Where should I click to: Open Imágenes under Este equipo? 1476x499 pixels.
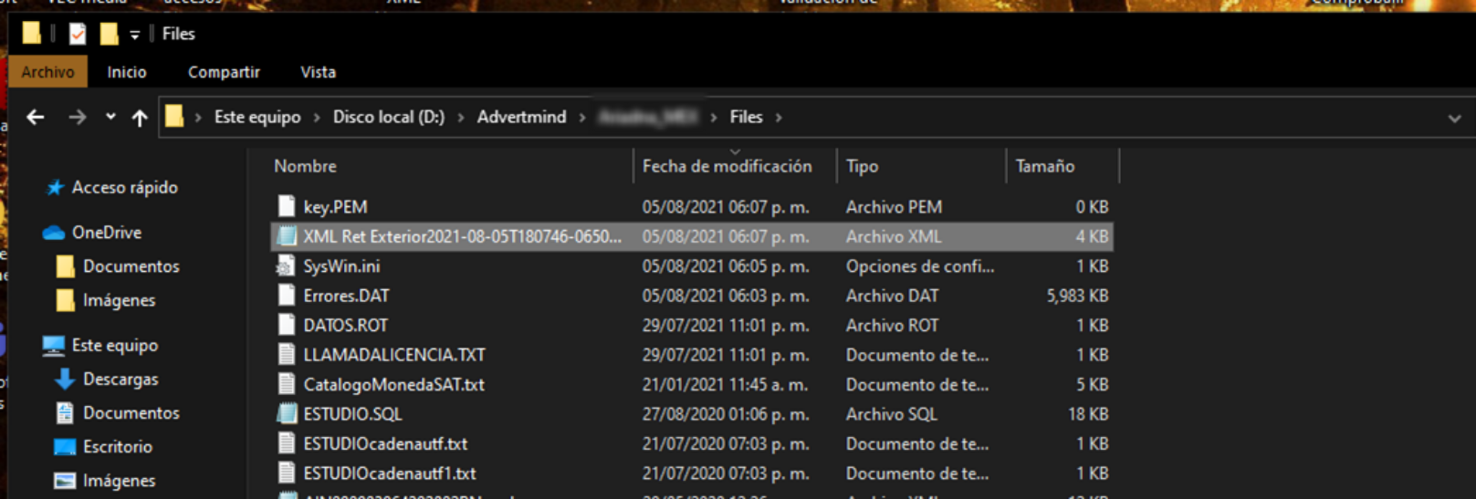(119, 481)
